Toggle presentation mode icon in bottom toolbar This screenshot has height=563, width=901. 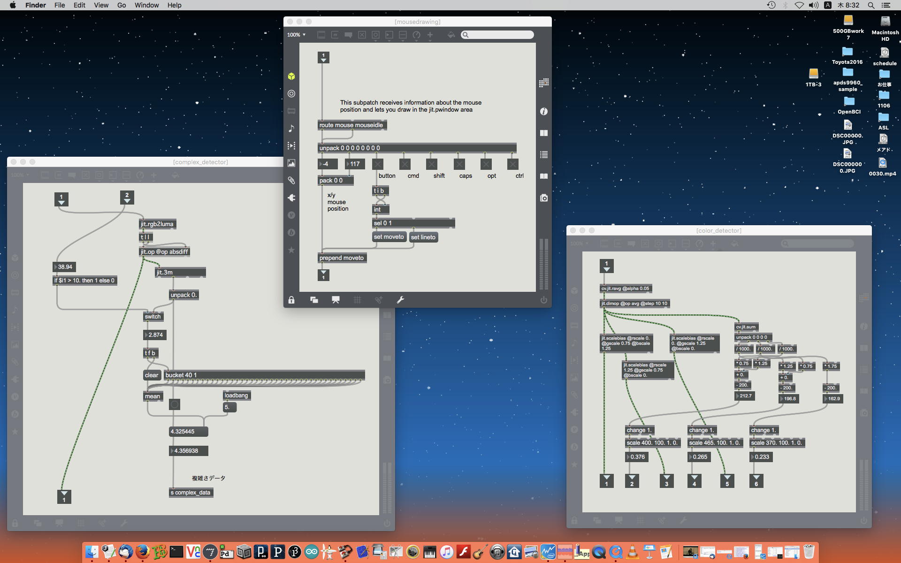coord(336,300)
